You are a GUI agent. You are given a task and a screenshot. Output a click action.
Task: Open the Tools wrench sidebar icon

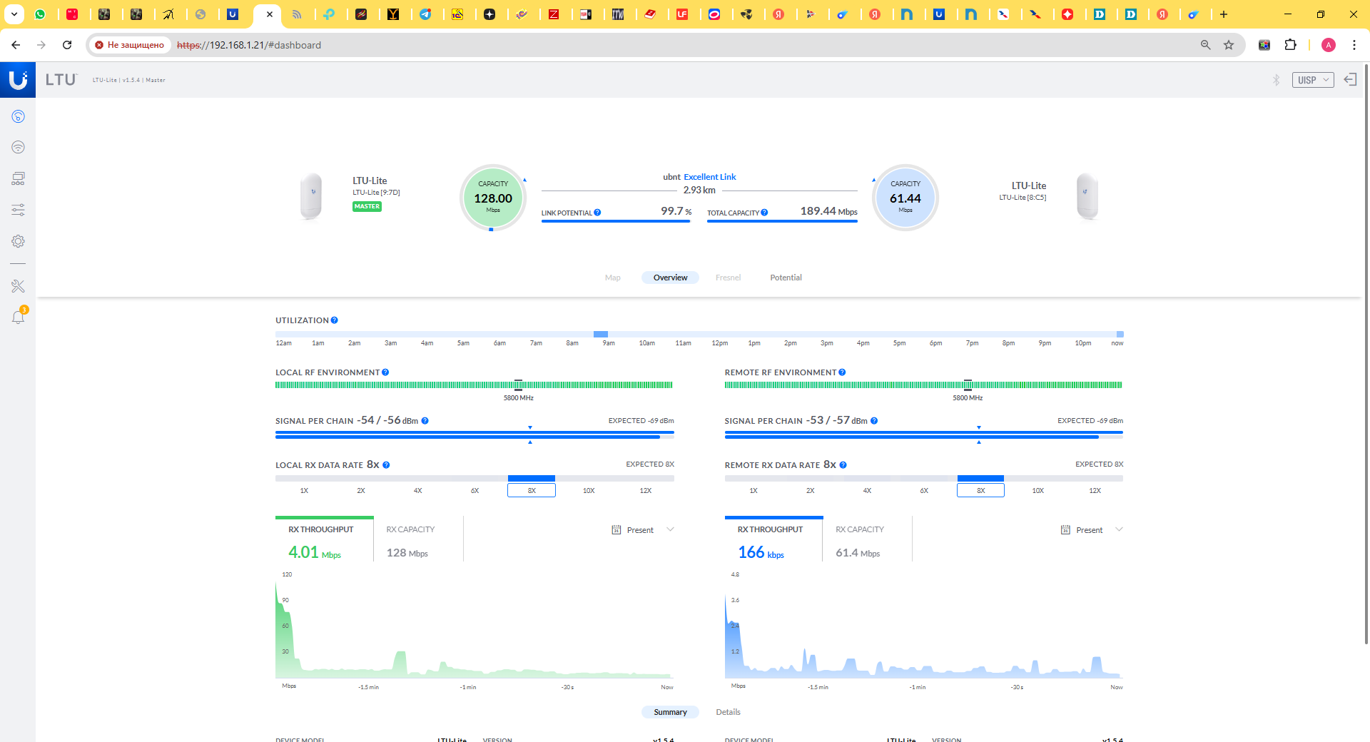coord(18,286)
